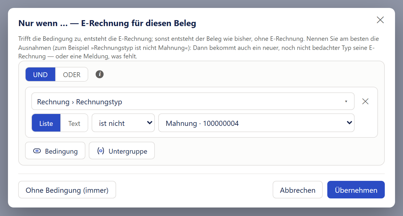Close the E-Rechnung condition dialog

[380, 20]
